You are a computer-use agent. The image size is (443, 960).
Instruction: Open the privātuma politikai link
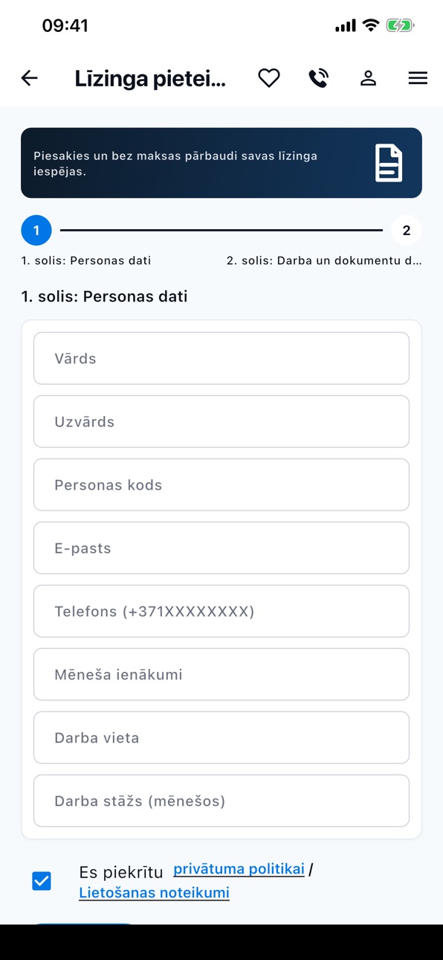(239, 869)
